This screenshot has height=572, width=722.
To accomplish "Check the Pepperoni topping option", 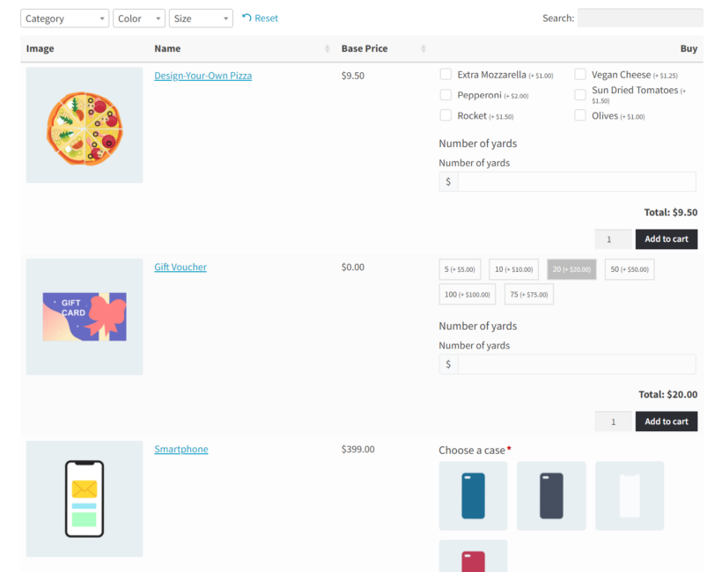I will pyautogui.click(x=446, y=94).
